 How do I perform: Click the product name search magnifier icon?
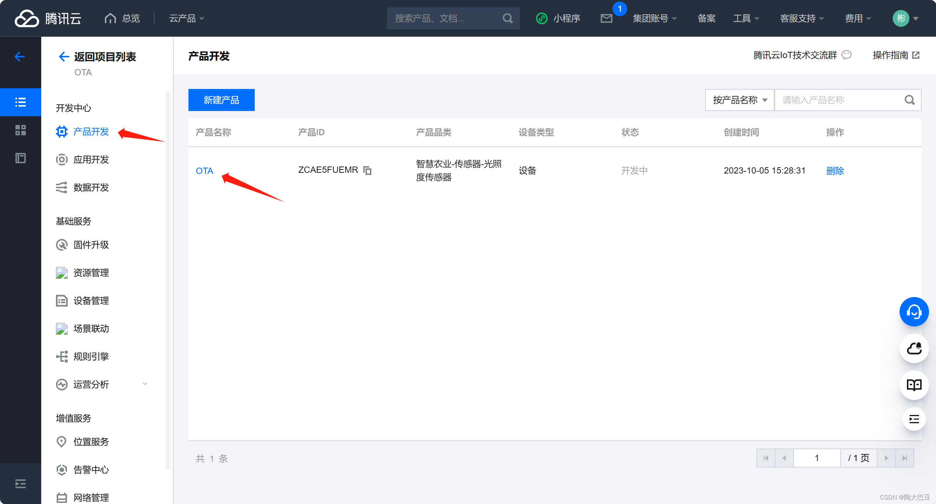point(909,100)
